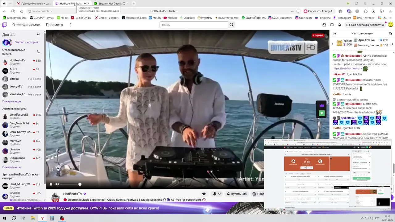
Task: Open Сбербанк bookmark
Action: click(x=187, y=18)
